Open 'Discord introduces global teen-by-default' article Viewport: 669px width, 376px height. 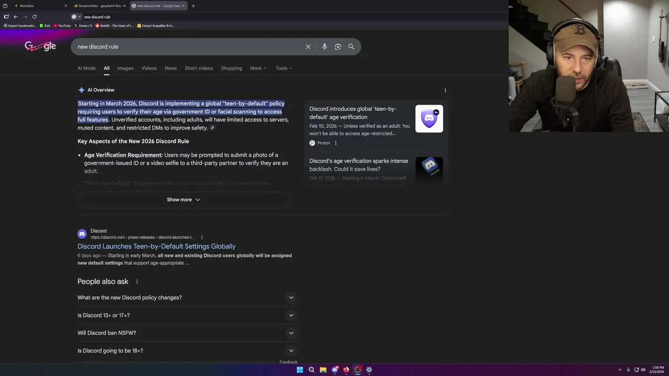pyautogui.click(x=353, y=113)
